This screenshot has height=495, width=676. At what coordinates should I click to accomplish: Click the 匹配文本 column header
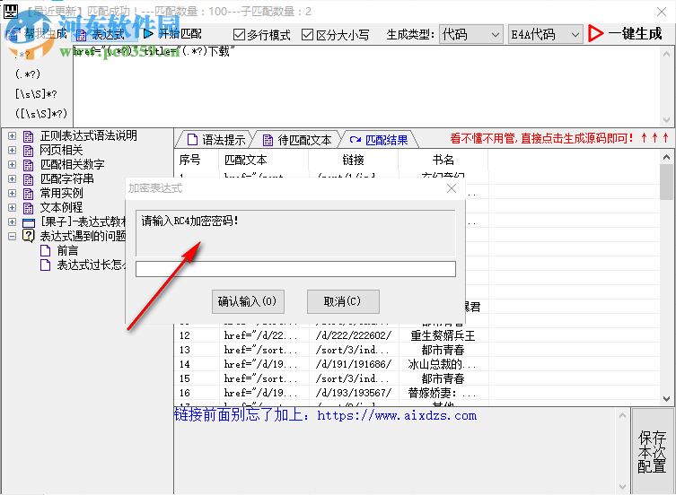point(263,161)
